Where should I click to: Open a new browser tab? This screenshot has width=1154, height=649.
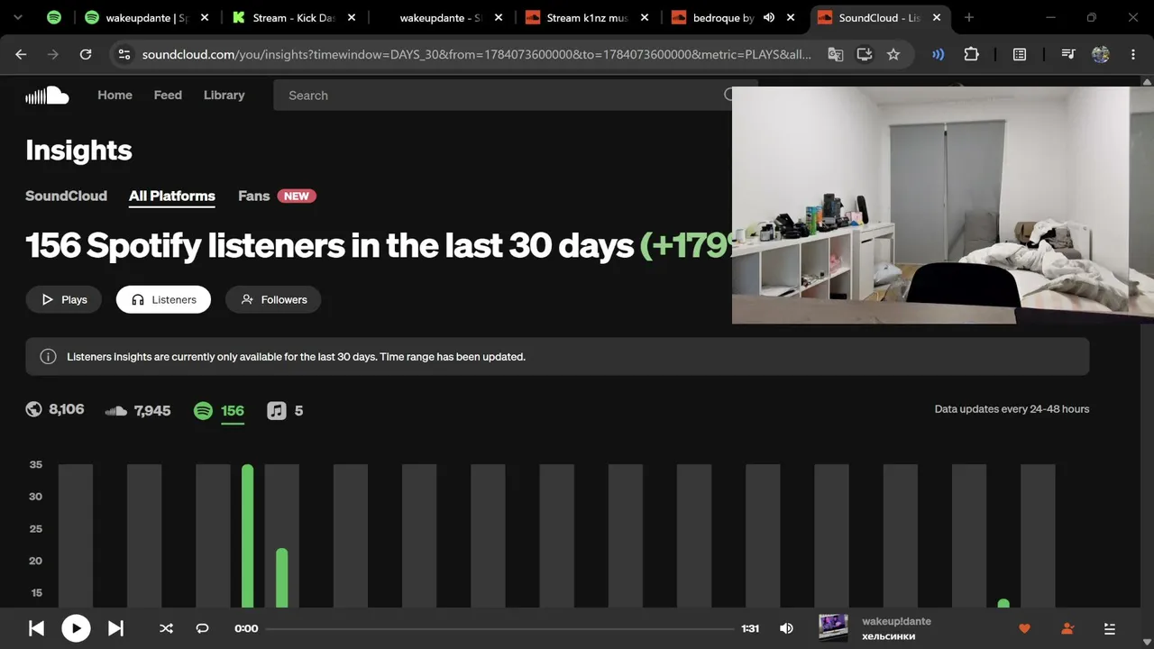click(x=969, y=17)
